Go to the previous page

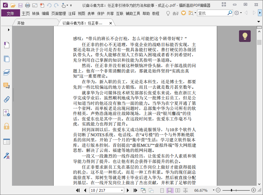[85, 190]
